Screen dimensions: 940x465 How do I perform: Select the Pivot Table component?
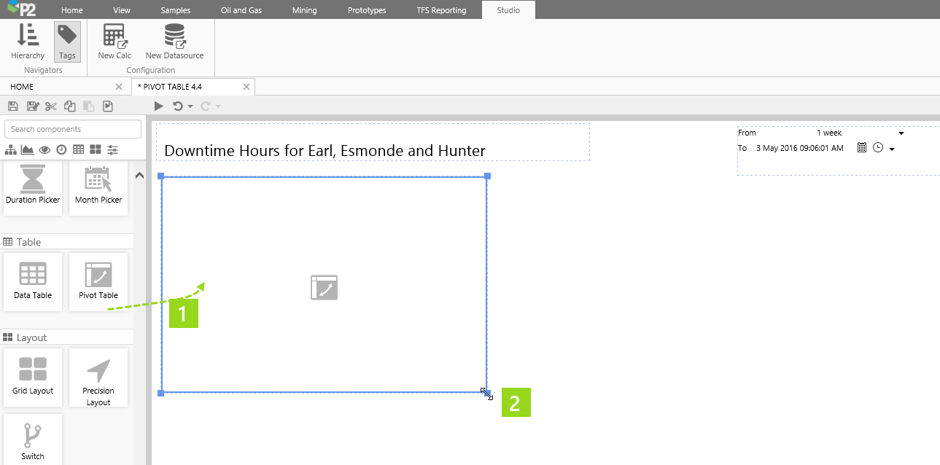click(x=98, y=281)
